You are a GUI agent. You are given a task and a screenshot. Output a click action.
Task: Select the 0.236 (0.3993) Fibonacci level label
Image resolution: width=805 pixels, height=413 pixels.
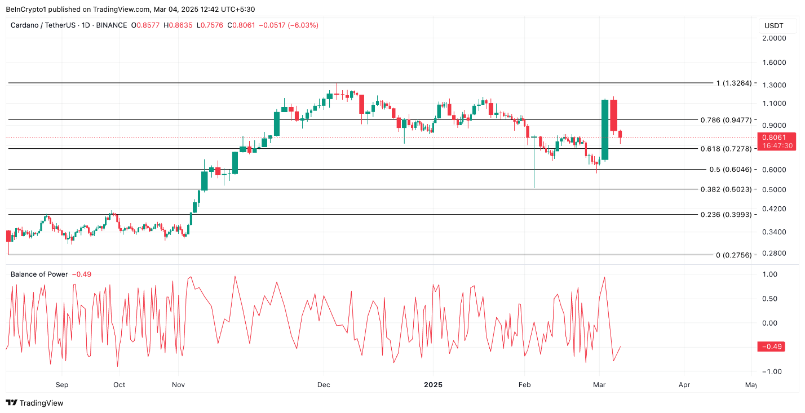click(726, 215)
